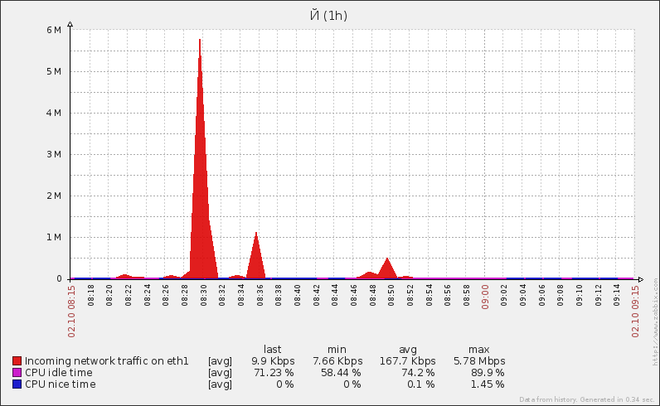Click the '09:14' time axis label
This screenshot has width=660, height=406.
tap(617, 295)
